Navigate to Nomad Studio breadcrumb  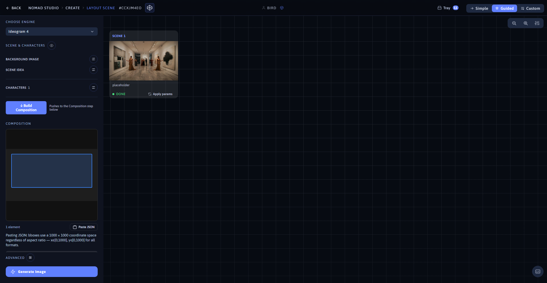[44, 8]
